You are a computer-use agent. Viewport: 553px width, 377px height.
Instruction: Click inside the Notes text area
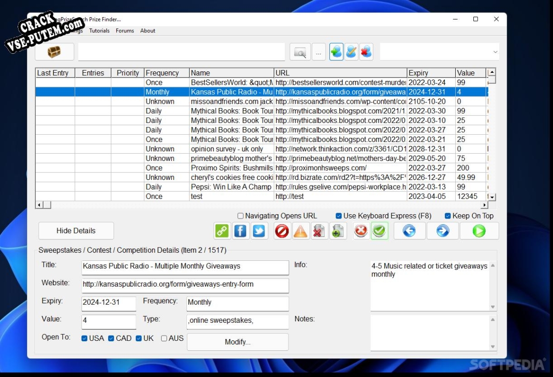tap(430, 333)
